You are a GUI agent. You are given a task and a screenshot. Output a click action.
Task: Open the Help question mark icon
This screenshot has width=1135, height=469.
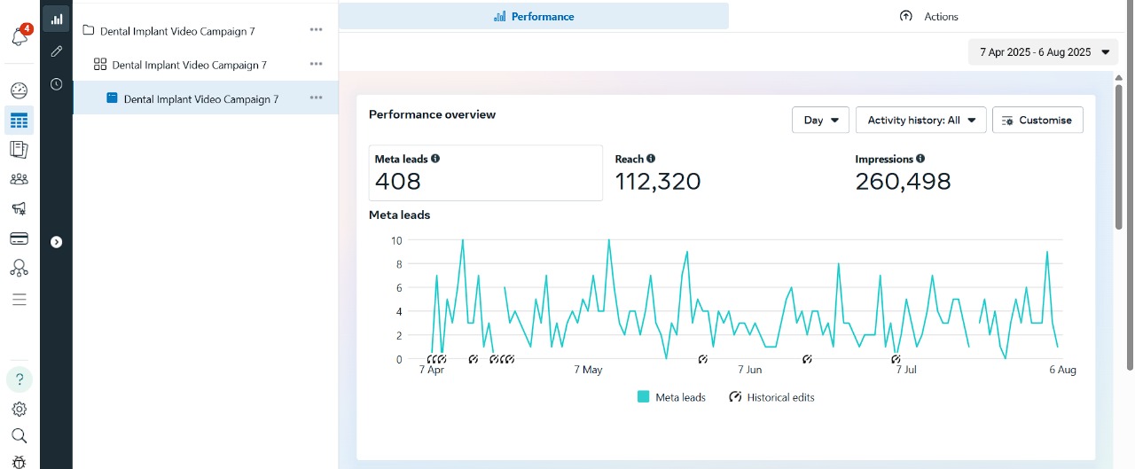click(x=20, y=379)
